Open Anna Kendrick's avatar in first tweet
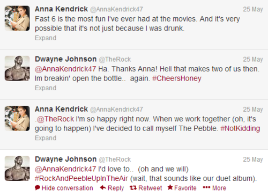The height and width of the screenshot is (196, 268). pos(17,18)
